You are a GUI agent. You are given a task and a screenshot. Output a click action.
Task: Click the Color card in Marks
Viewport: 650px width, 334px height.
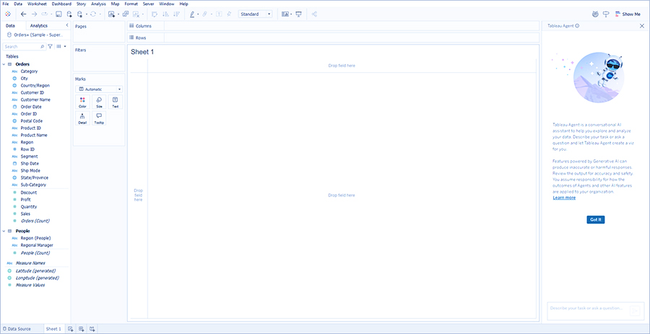(82, 102)
